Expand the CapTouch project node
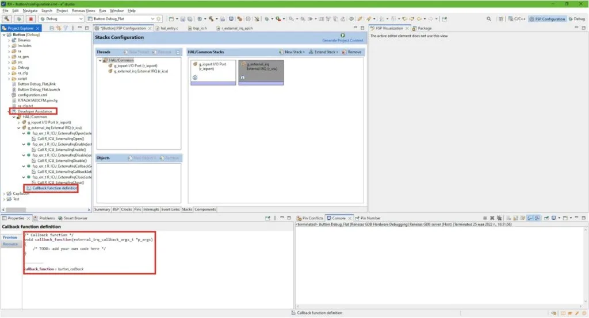This screenshot has width=589, height=318. click(4, 193)
